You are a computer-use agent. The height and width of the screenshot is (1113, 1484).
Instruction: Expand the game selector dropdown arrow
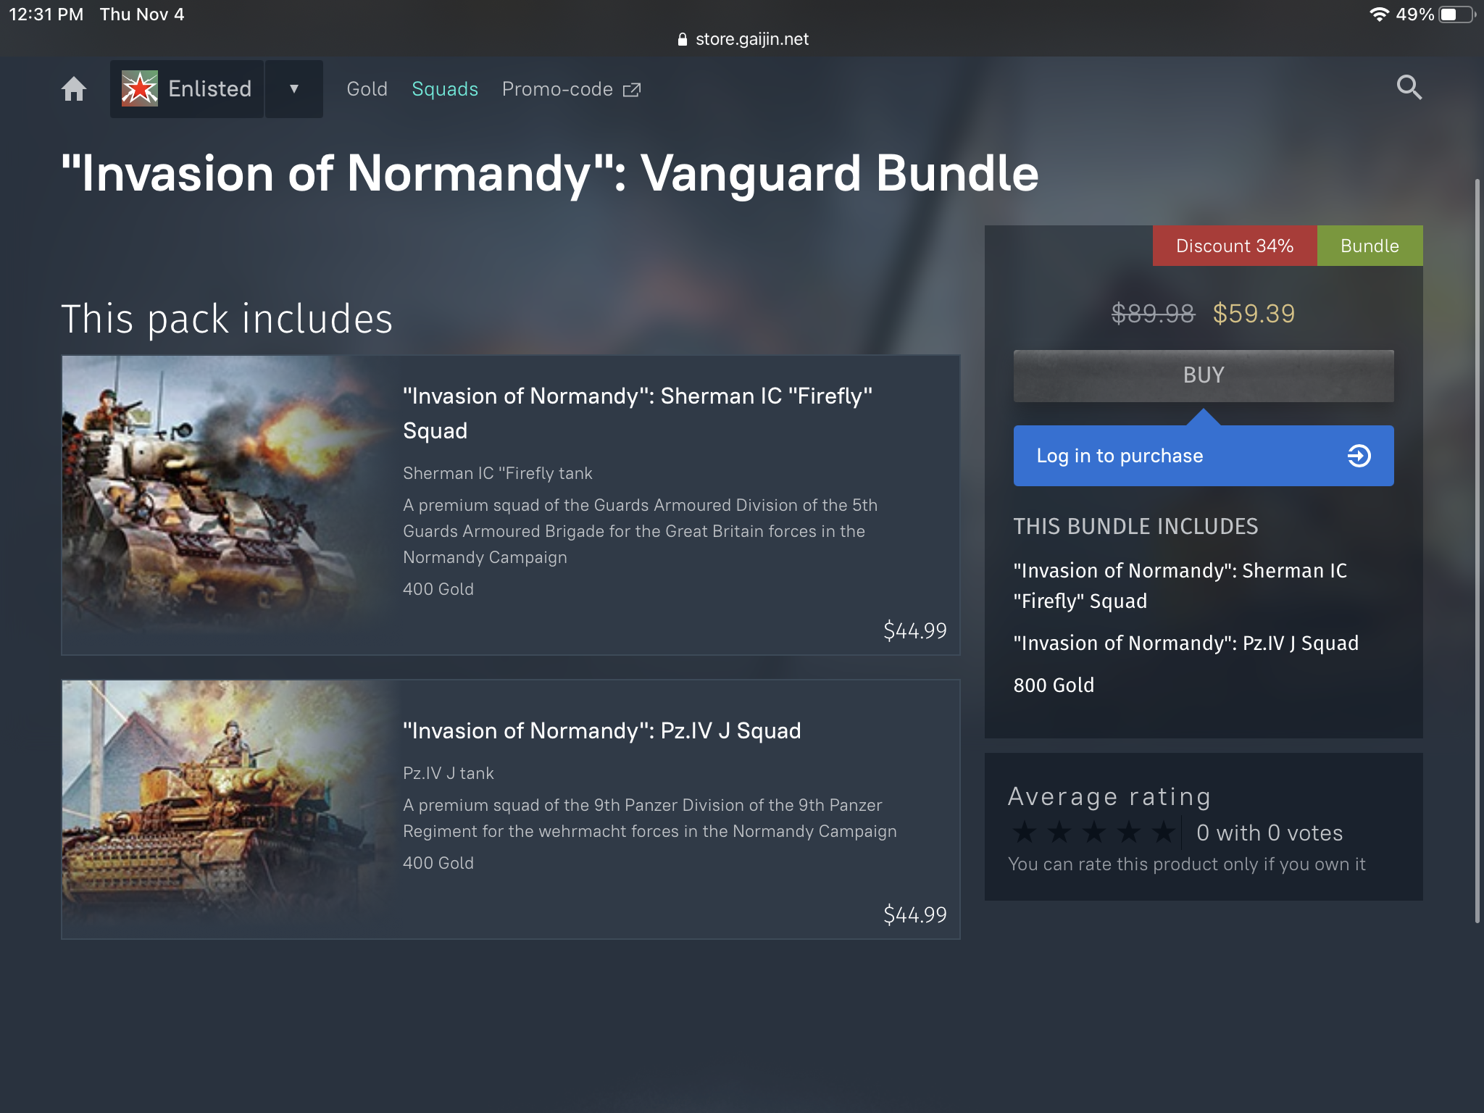click(294, 89)
